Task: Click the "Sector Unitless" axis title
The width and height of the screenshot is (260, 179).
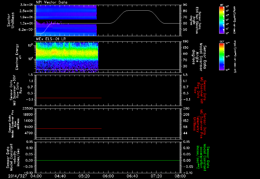Action: tap(11, 20)
